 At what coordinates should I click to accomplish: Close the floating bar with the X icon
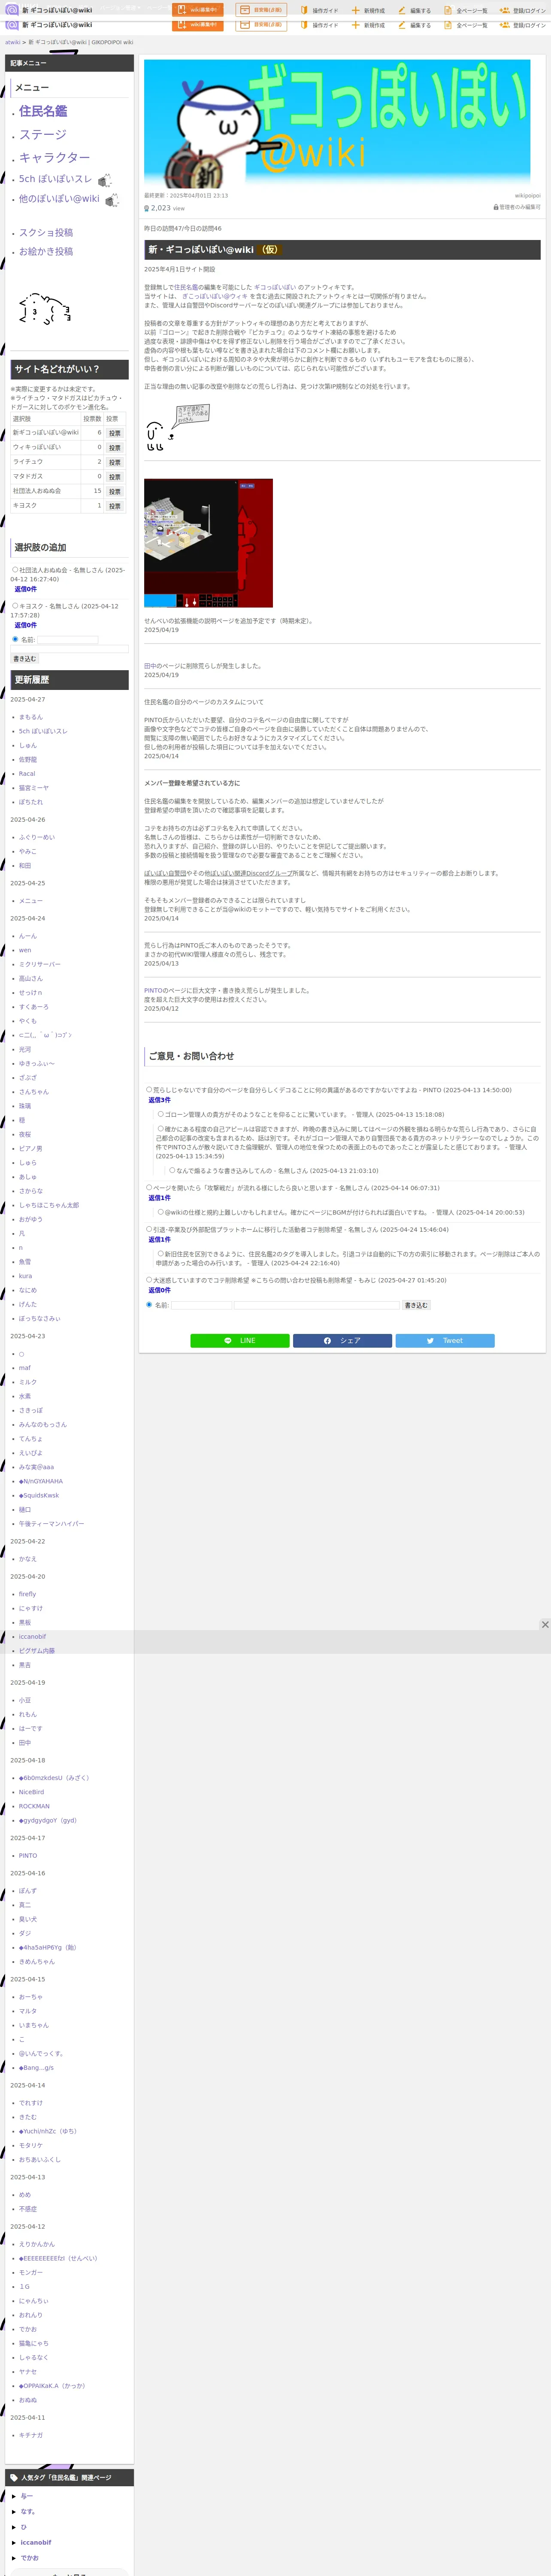545,1625
